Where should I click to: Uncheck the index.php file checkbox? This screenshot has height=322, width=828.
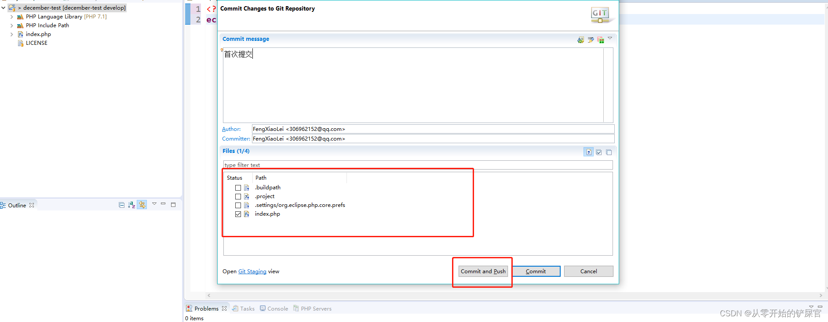[238, 214]
